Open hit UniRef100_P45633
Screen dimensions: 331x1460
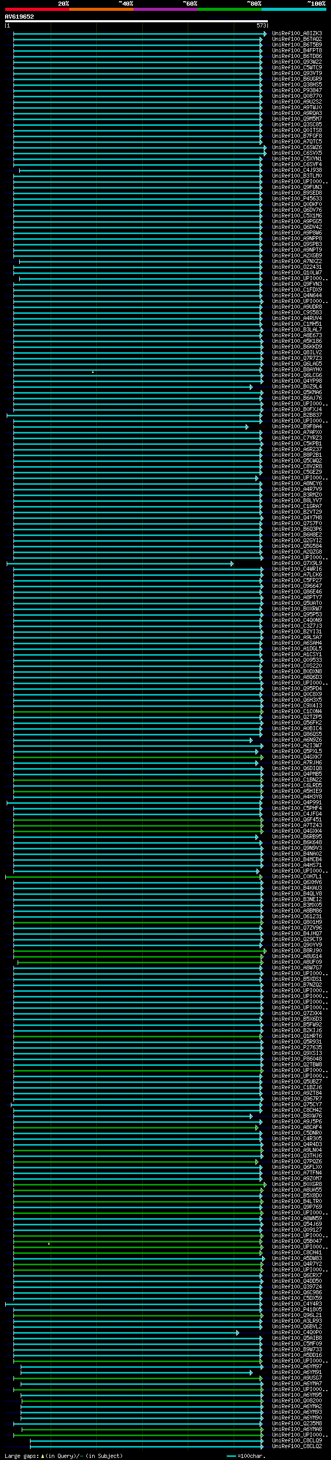[297, 198]
